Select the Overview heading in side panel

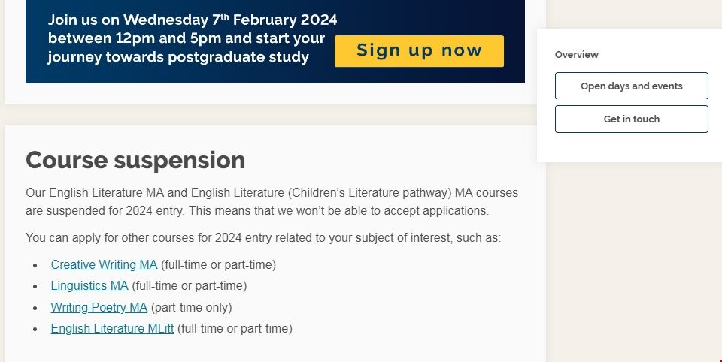577,55
